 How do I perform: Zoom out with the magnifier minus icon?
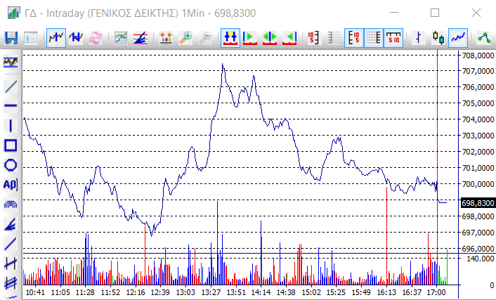(x=205, y=38)
